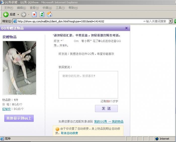The width and height of the screenshot is (176, 142).
Task: Click the 发送 button
Action: pos(106,109)
